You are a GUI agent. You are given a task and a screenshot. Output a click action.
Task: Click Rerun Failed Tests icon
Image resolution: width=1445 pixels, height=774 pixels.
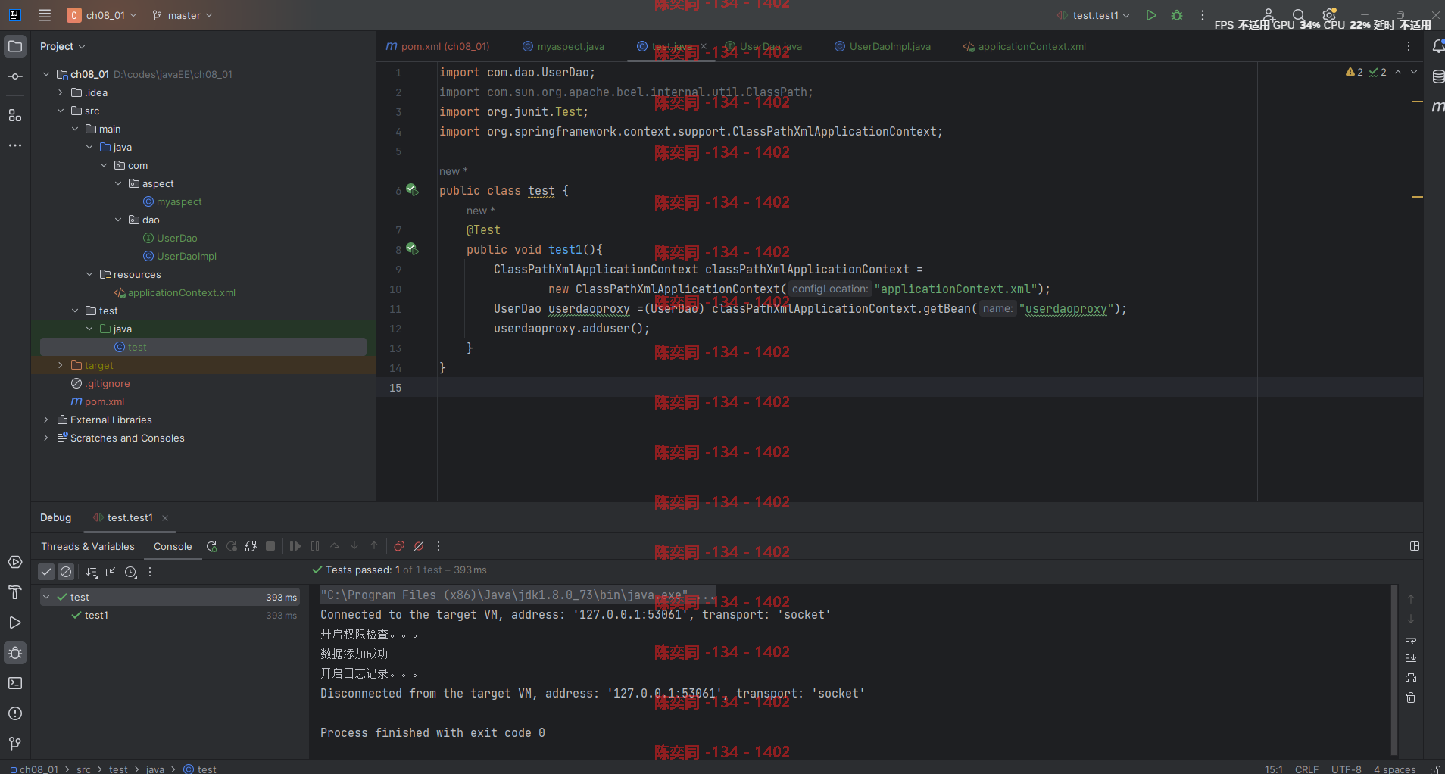point(232,546)
